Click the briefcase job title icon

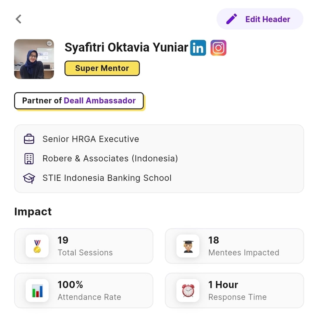click(29, 139)
